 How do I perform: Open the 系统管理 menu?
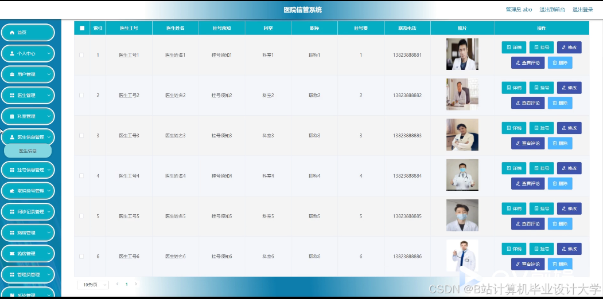[28, 293]
